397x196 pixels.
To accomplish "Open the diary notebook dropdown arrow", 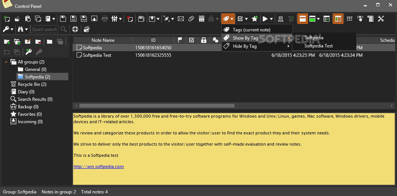I will point(54,19).
